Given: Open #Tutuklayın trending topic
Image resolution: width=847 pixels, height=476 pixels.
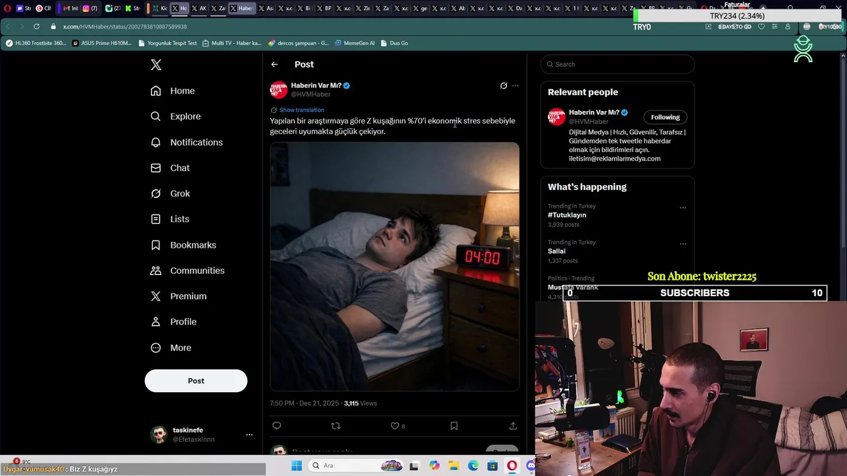Looking at the screenshot, I should pyautogui.click(x=567, y=215).
